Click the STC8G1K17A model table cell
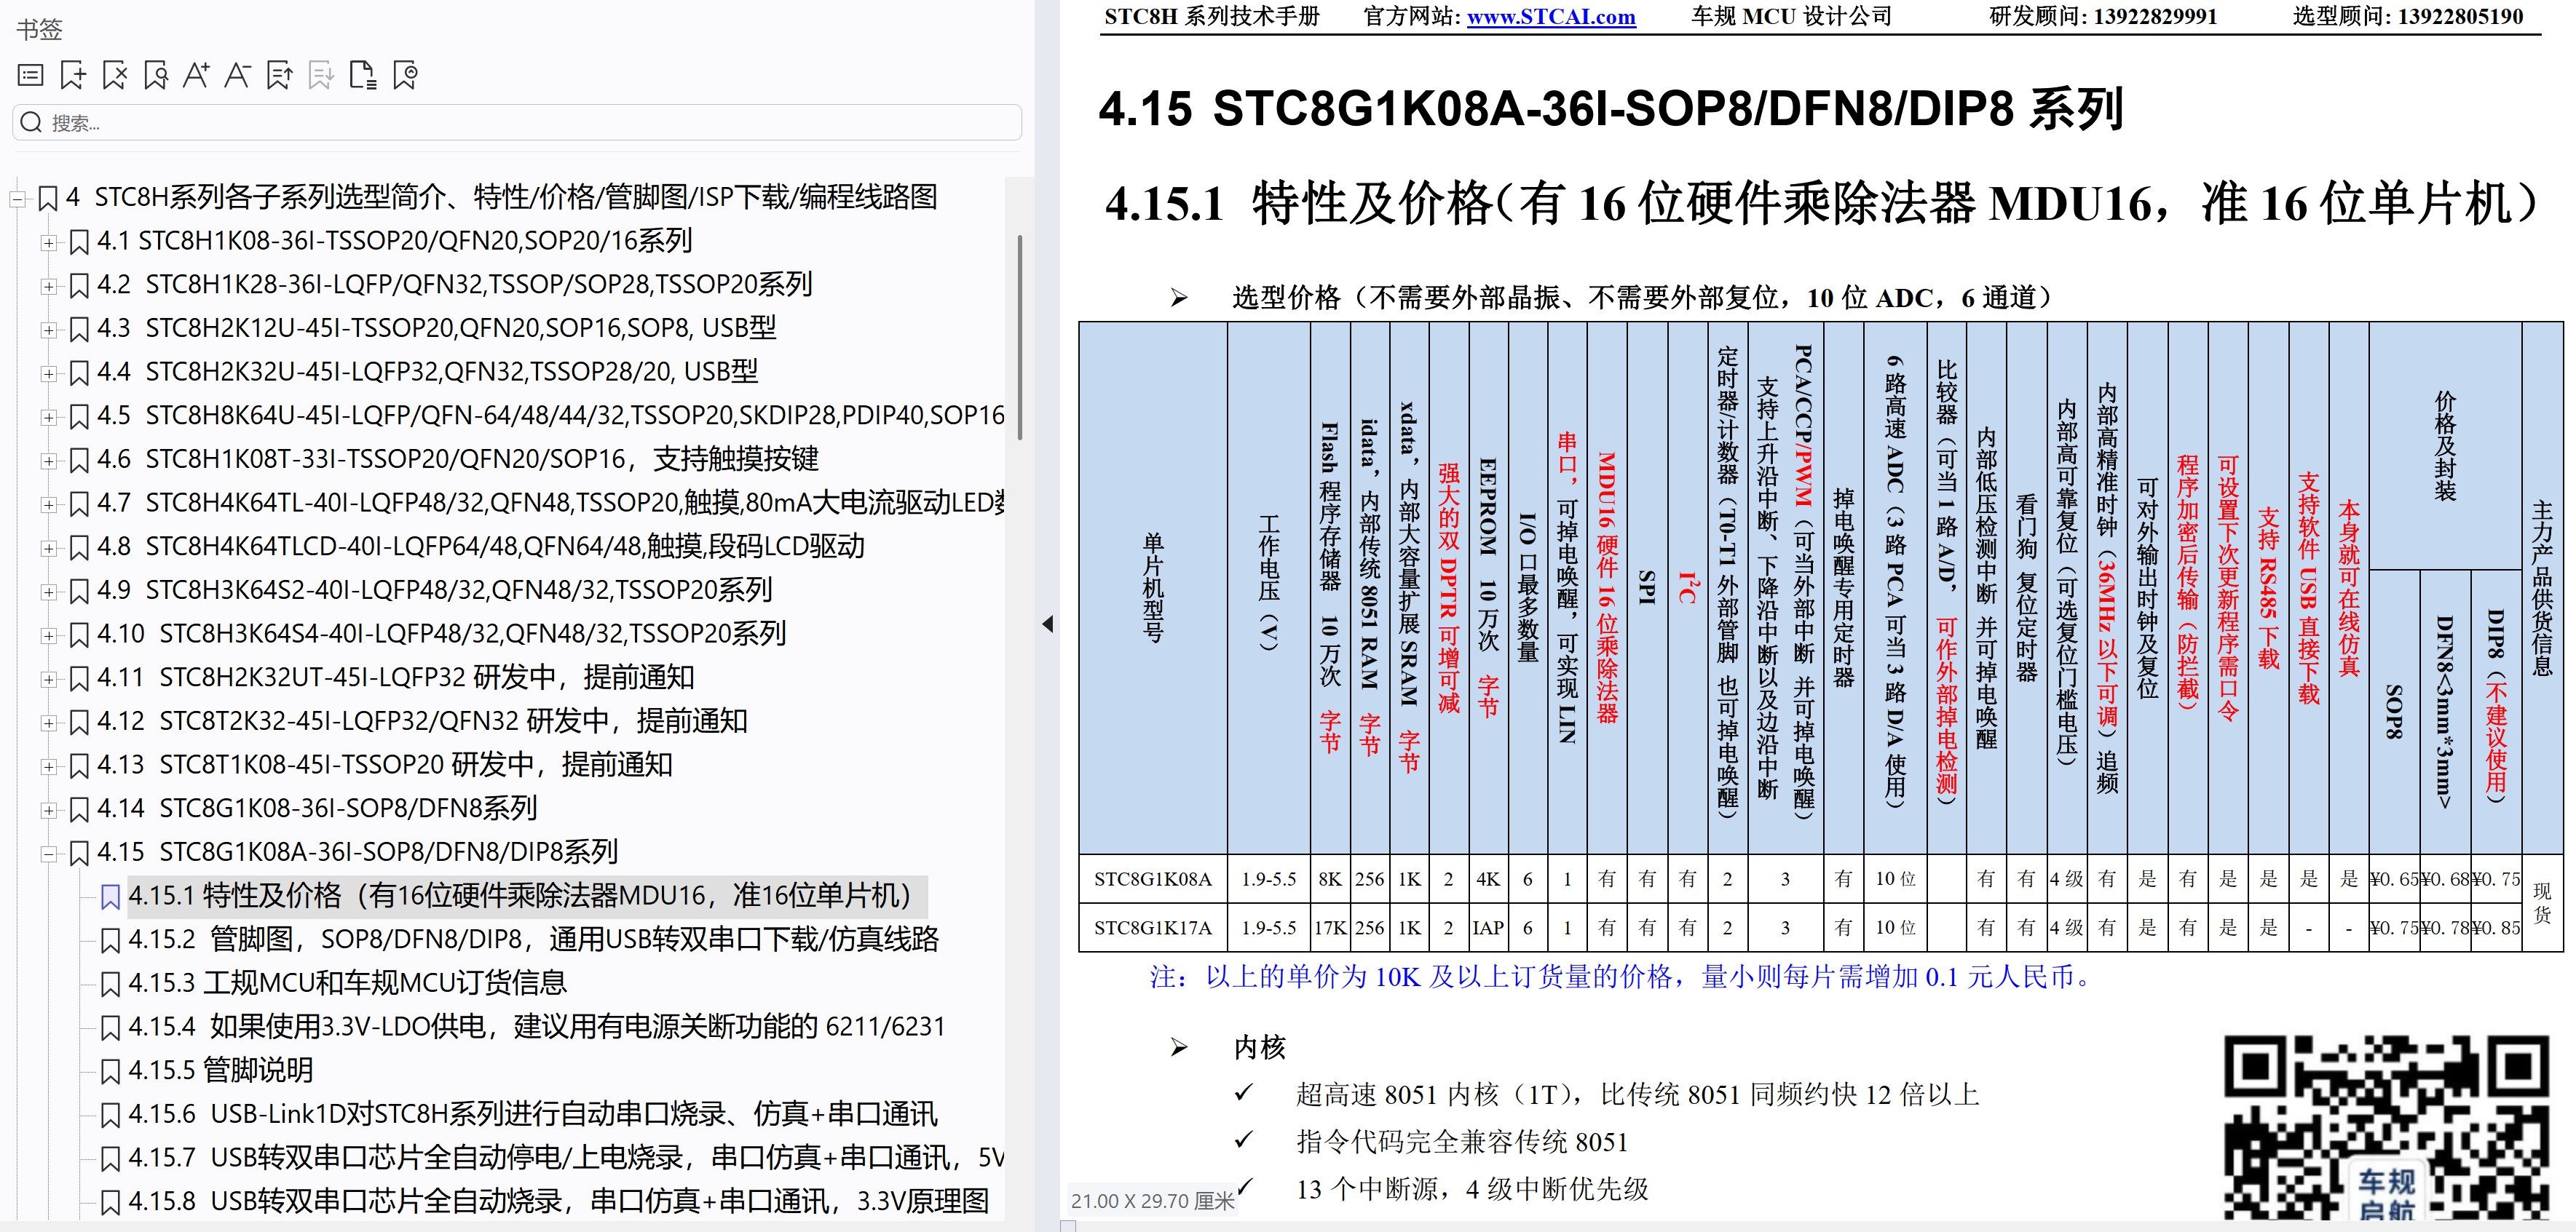Image resolution: width=2576 pixels, height=1232 pixels. click(x=1153, y=929)
